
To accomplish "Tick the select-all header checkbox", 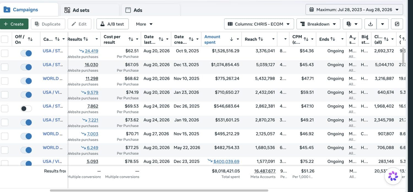I will (5, 39).
